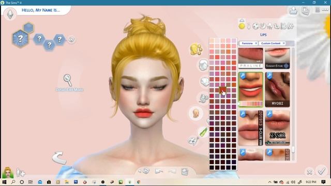Open the notification center icon

point(323,182)
